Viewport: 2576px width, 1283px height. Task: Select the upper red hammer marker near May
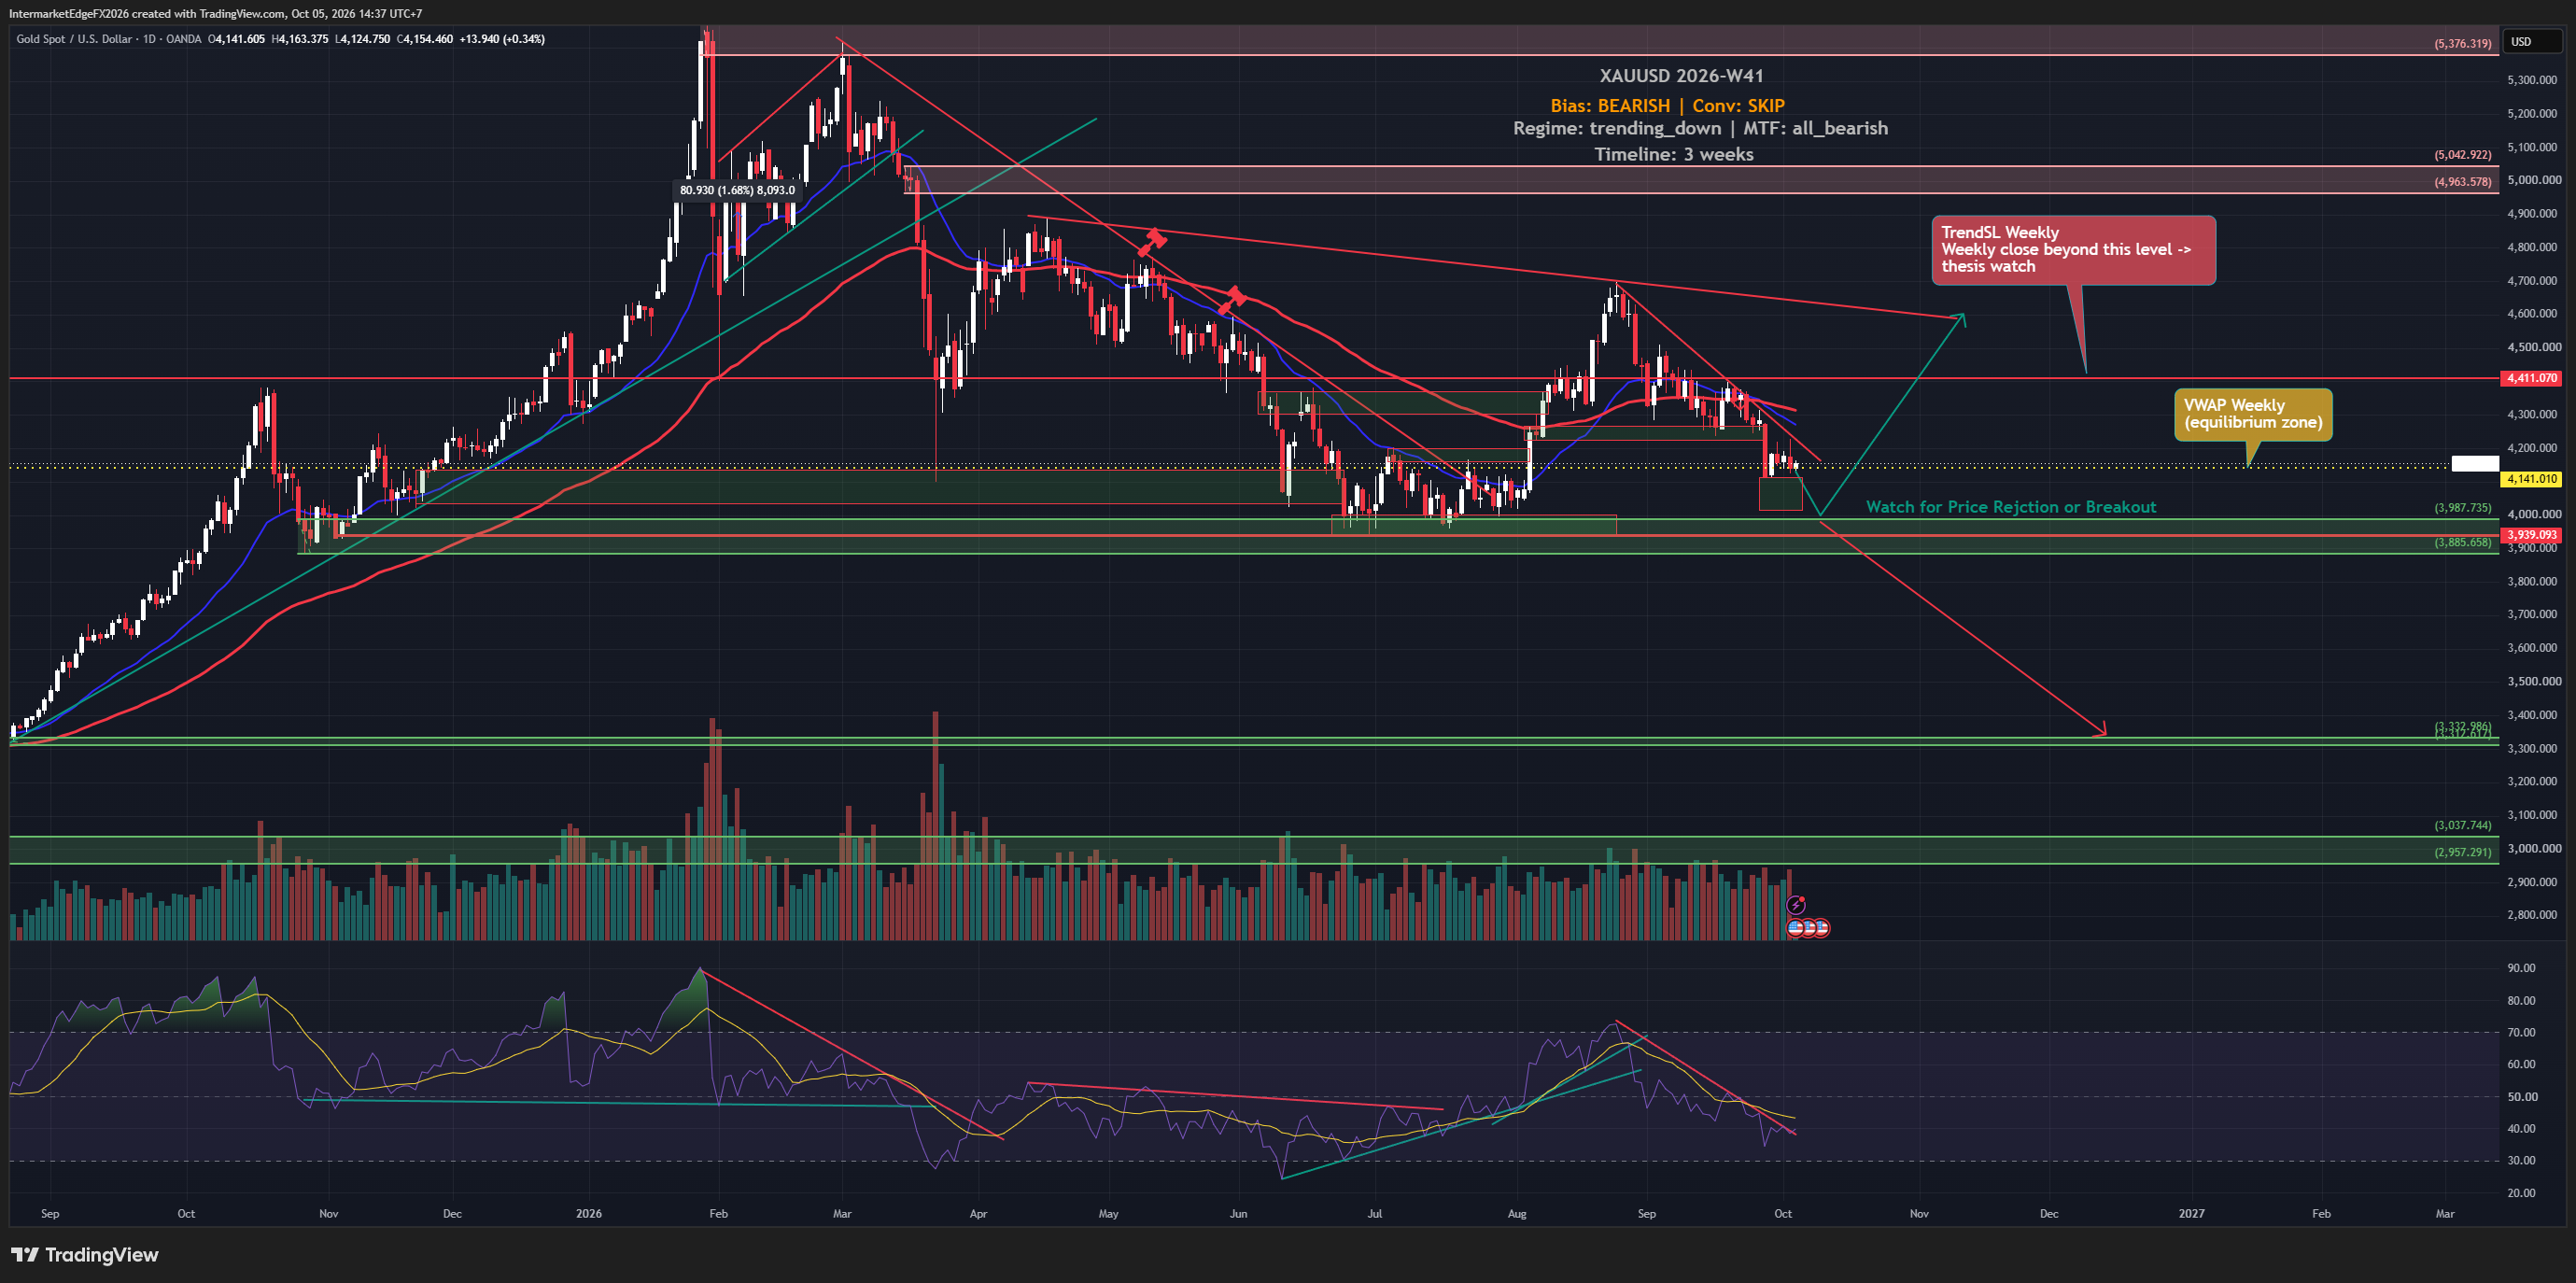tap(1152, 241)
